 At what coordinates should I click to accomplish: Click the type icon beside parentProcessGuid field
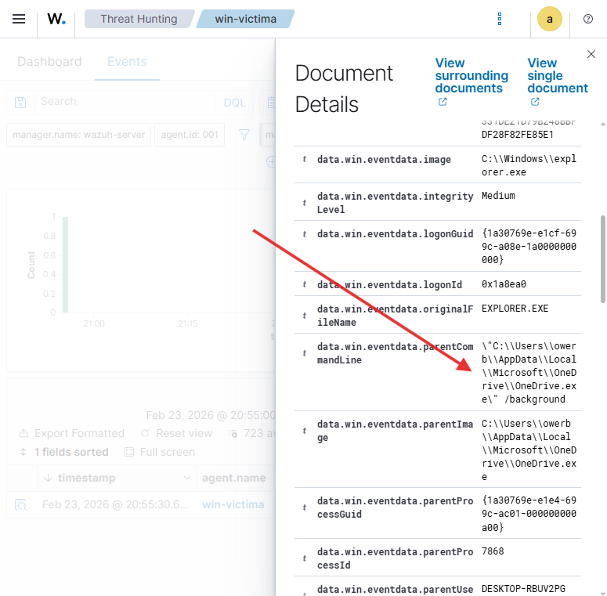(305, 508)
